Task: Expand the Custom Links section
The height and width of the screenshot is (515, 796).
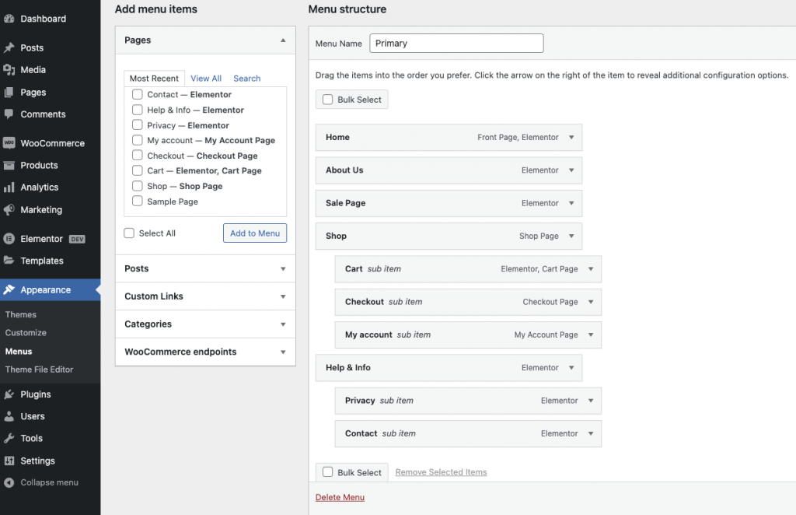Action: pos(283,296)
